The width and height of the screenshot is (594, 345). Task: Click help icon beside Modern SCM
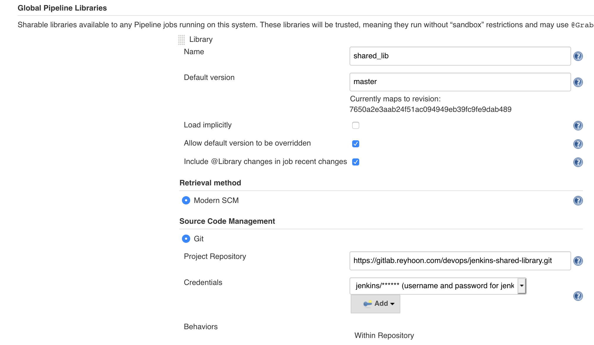coord(578,201)
